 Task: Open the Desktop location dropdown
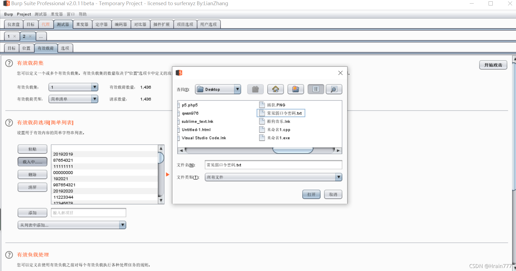coord(237,89)
